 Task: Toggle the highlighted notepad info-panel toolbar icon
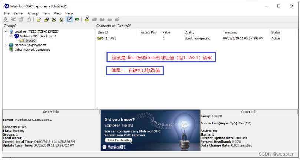(69, 19)
